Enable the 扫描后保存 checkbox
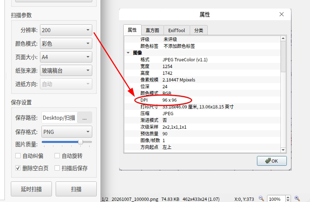 point(57,168)
